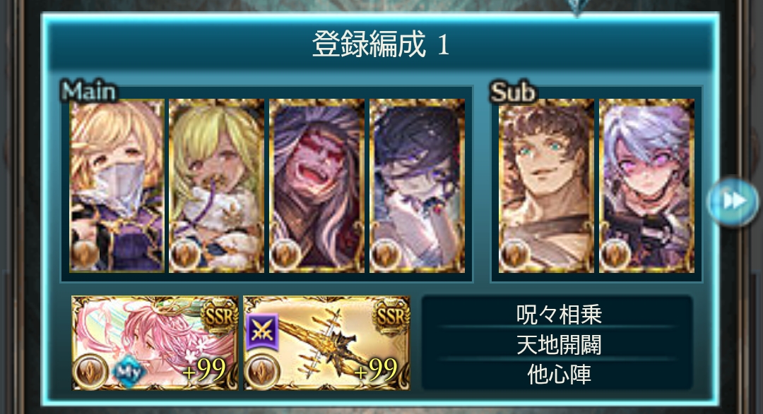Select the masked blonde main character portrait

coord(117,185)
